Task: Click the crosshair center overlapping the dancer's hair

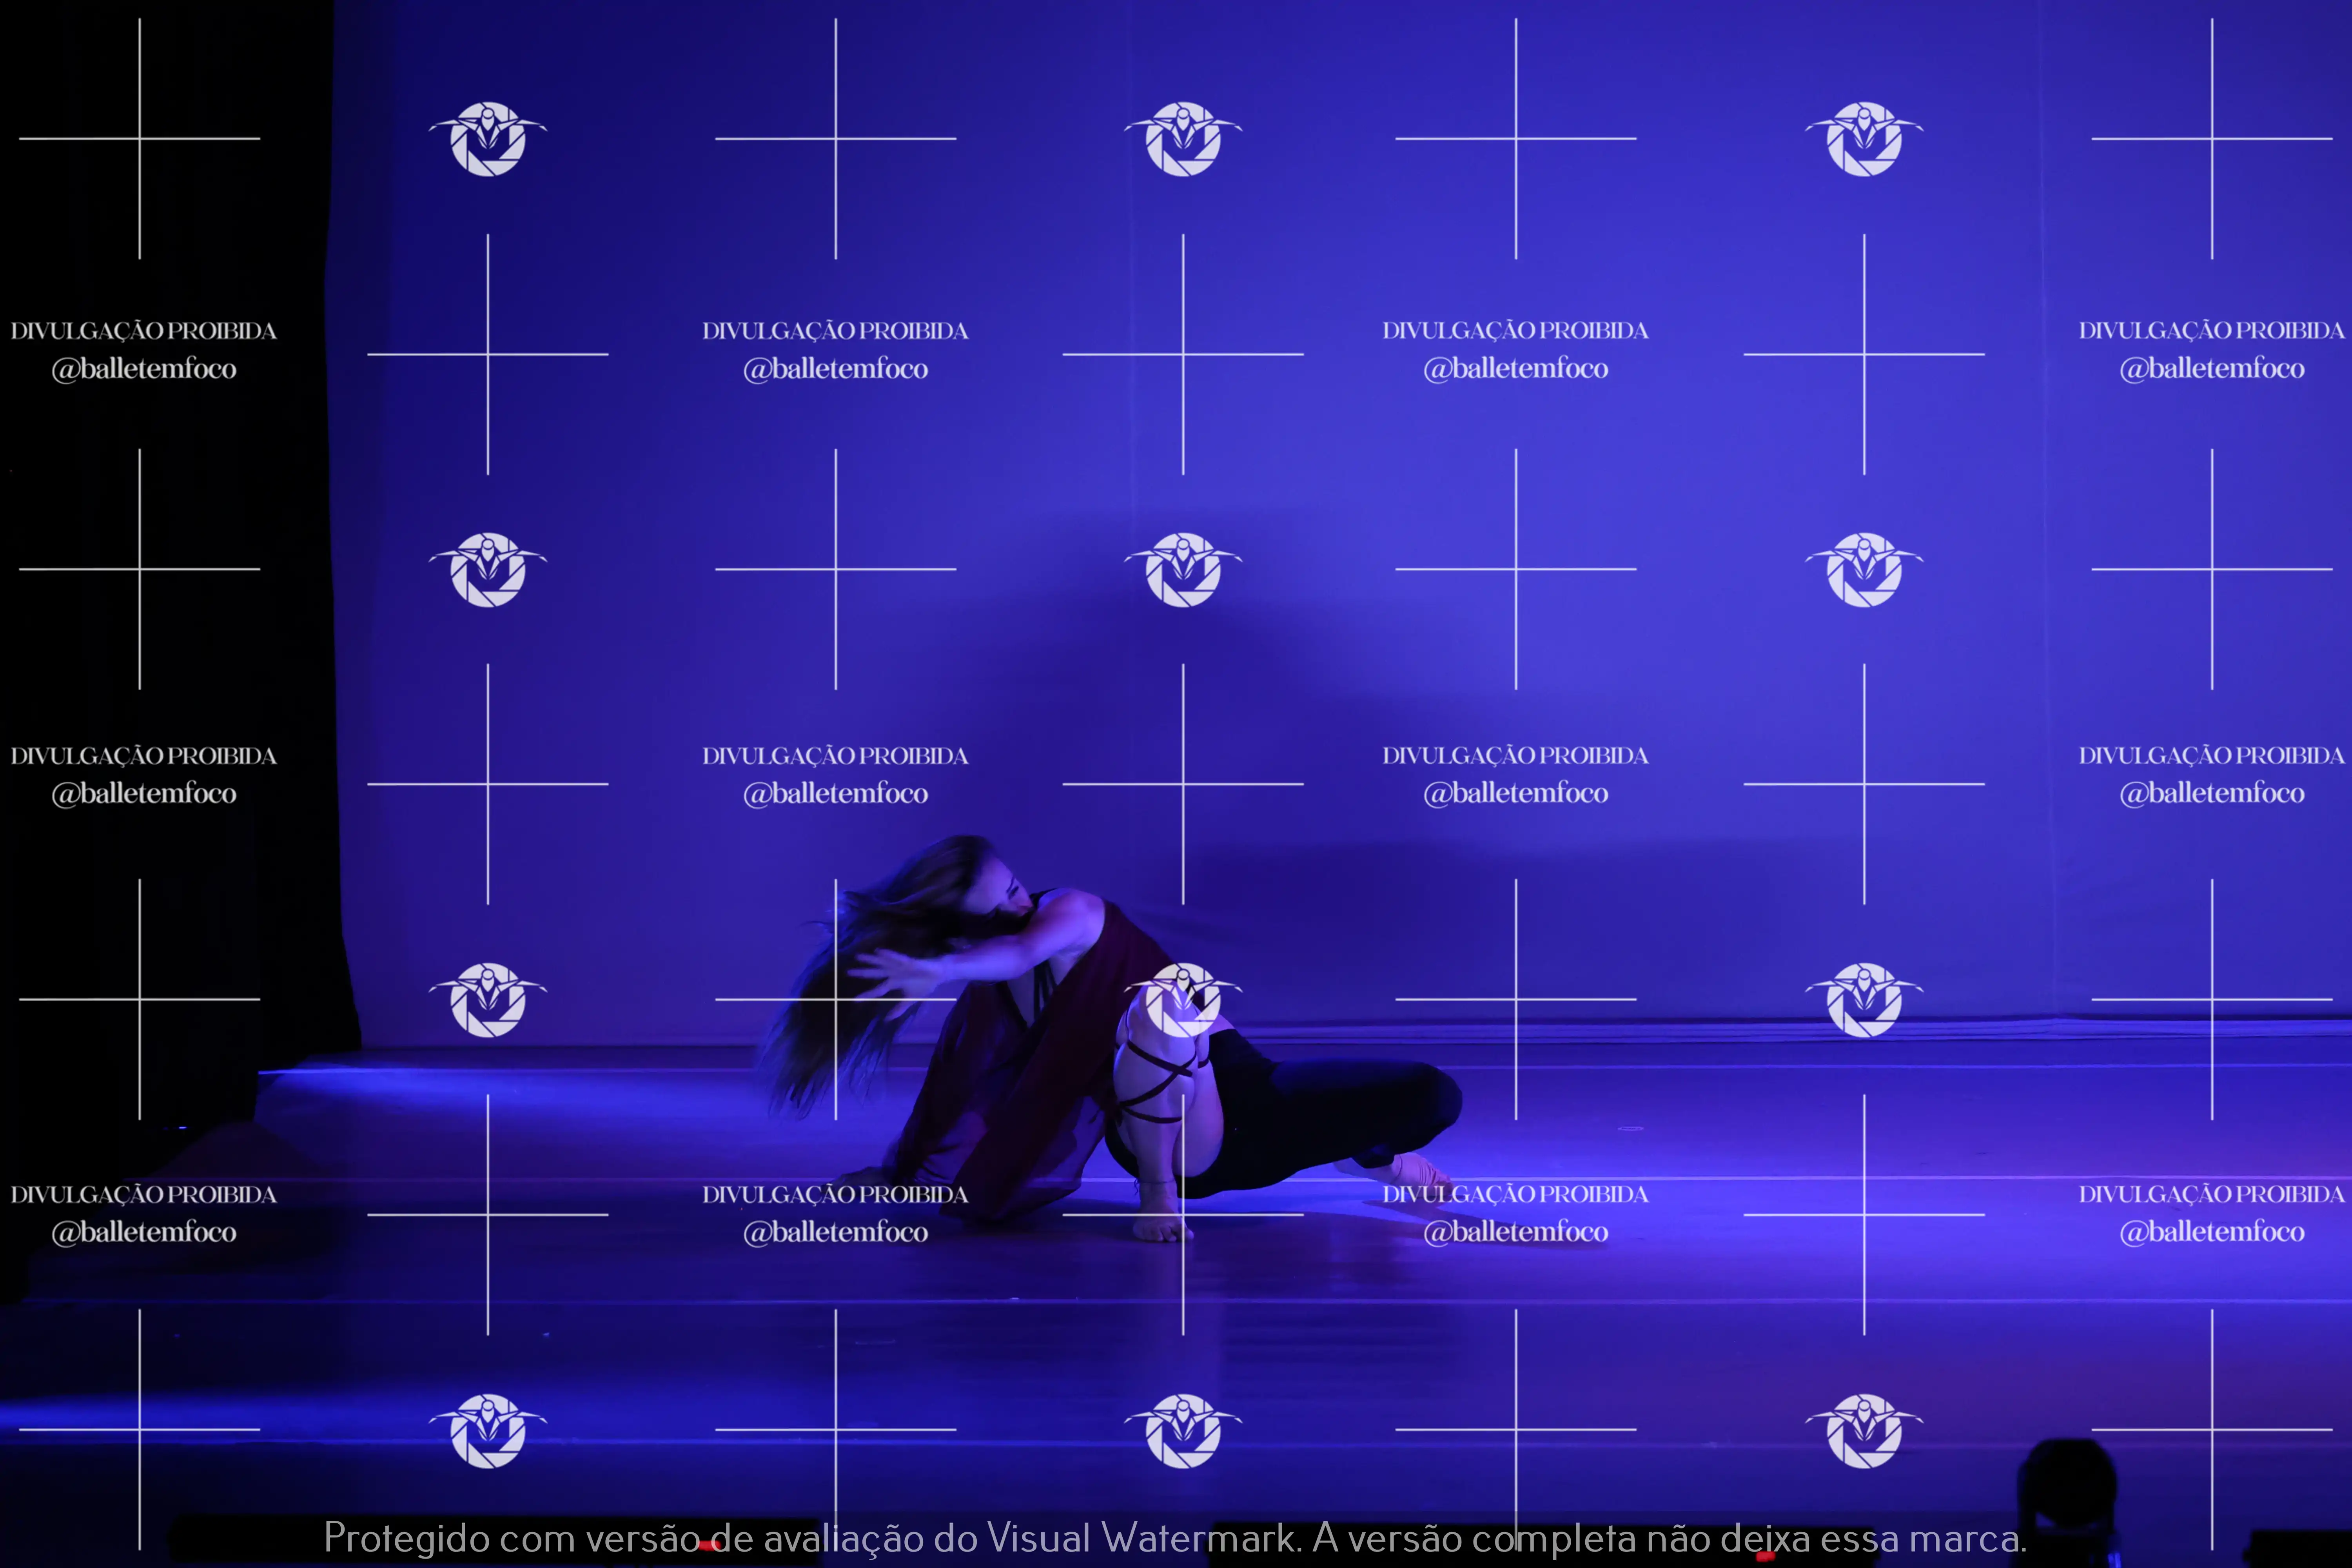Action: click(x=836, y=999)
